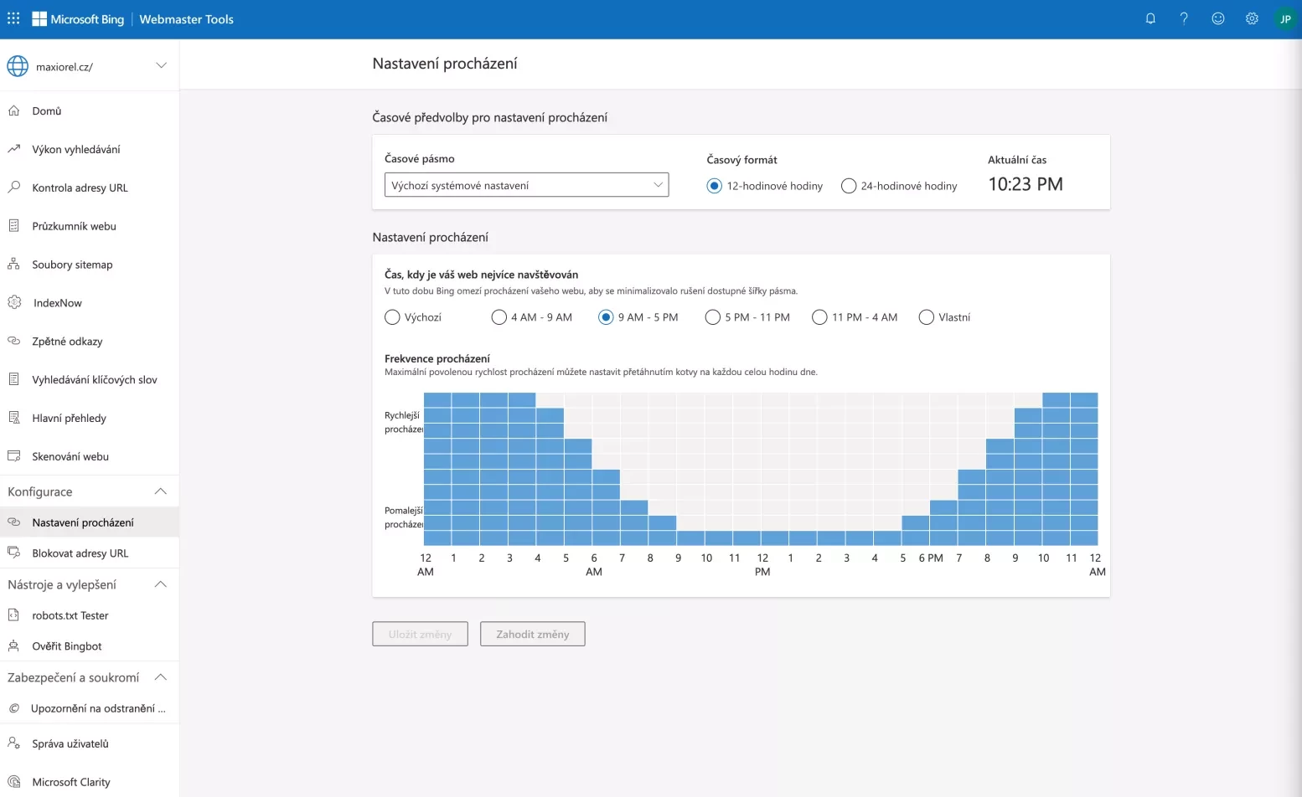Click the crawl rate bar at 9 PM

pos(1028,477)
